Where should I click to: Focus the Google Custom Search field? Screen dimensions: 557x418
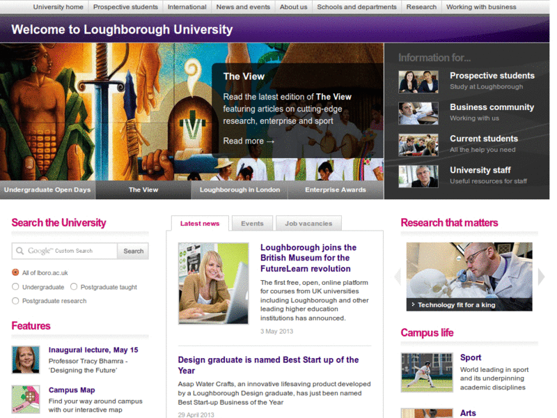pyautogui.click(x=65, y=251)
